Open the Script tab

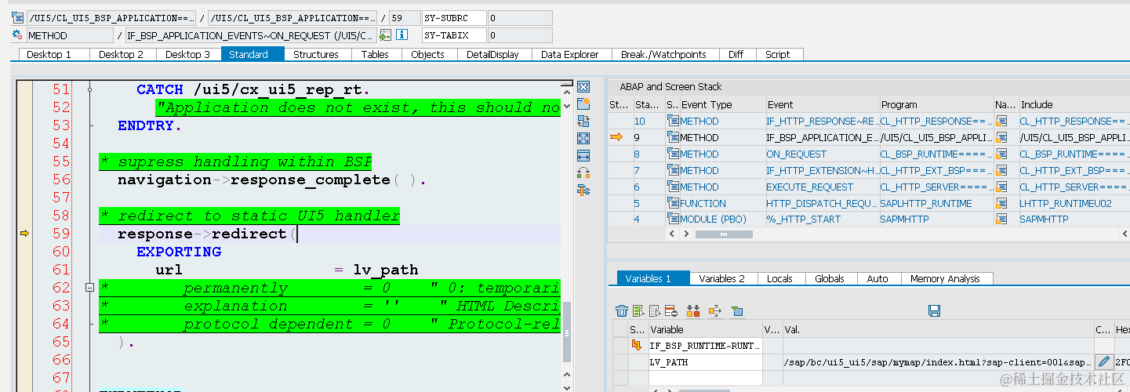pos(778,54)
